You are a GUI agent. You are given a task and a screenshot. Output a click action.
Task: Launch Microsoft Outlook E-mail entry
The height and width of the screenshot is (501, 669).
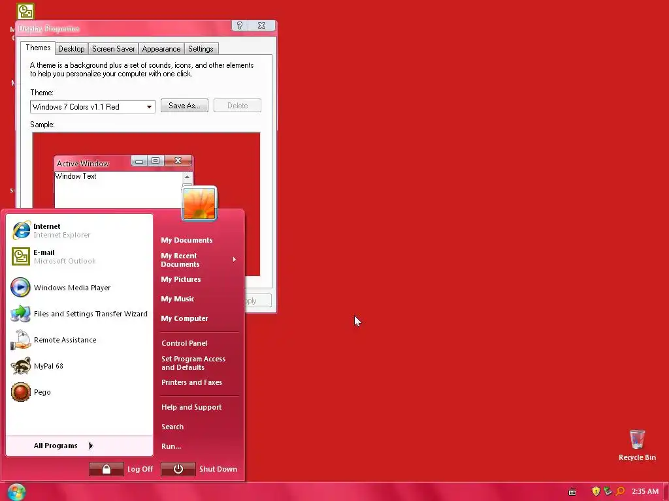click(79, 256)
